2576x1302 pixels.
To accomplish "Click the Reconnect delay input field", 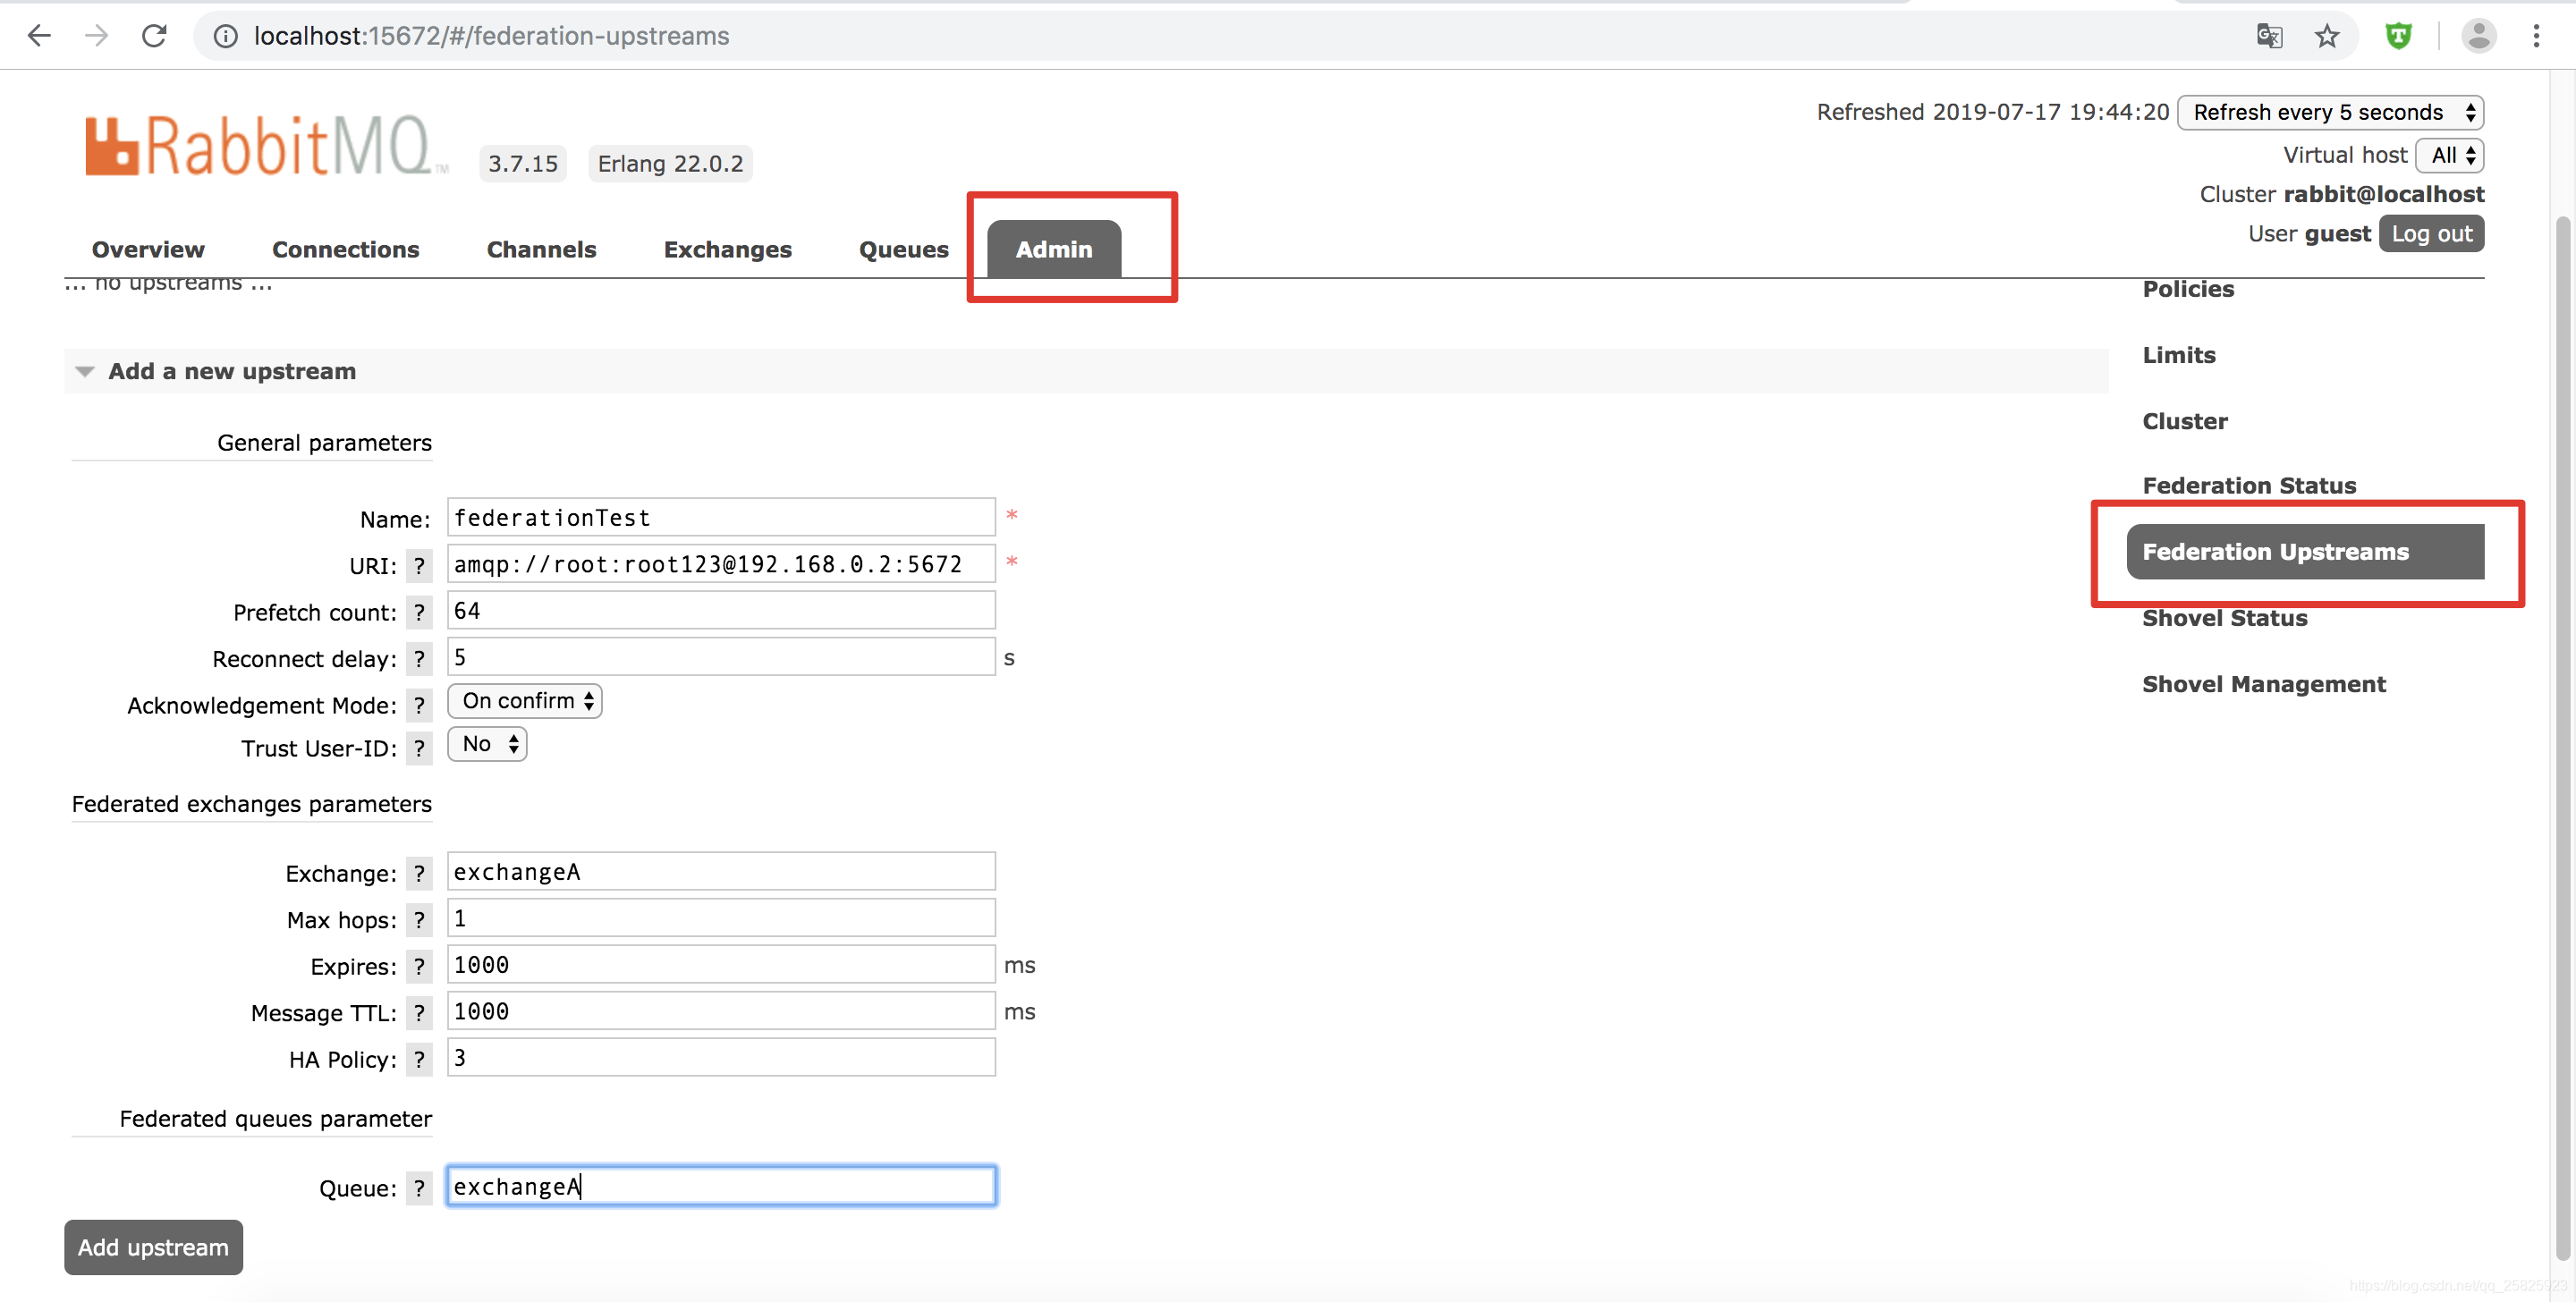I will 720,658.
